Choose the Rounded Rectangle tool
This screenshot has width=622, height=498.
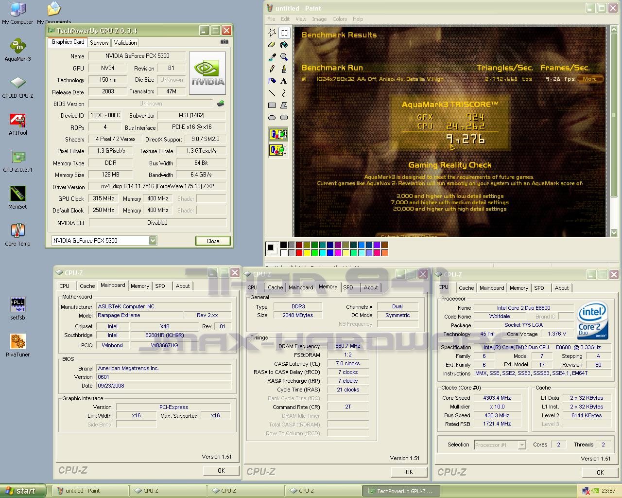point(284,117)
